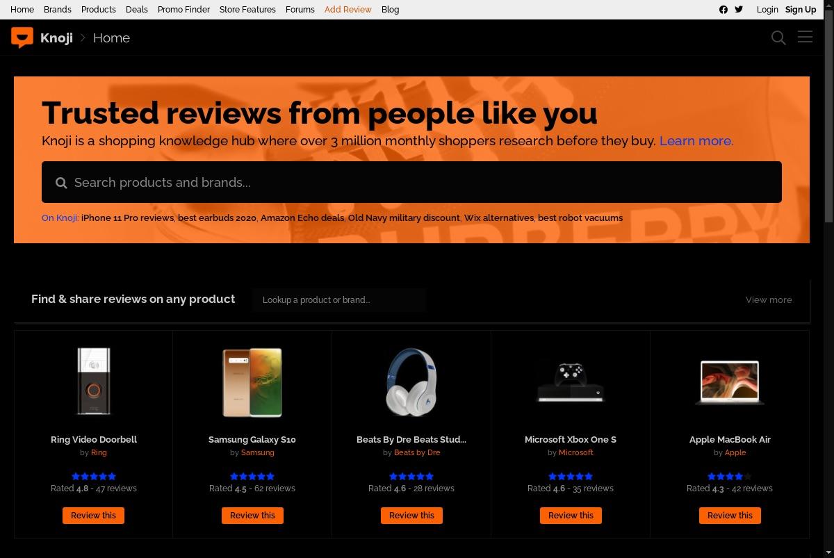
Task: Open MacBook Air product image
Action: (730, 382)
